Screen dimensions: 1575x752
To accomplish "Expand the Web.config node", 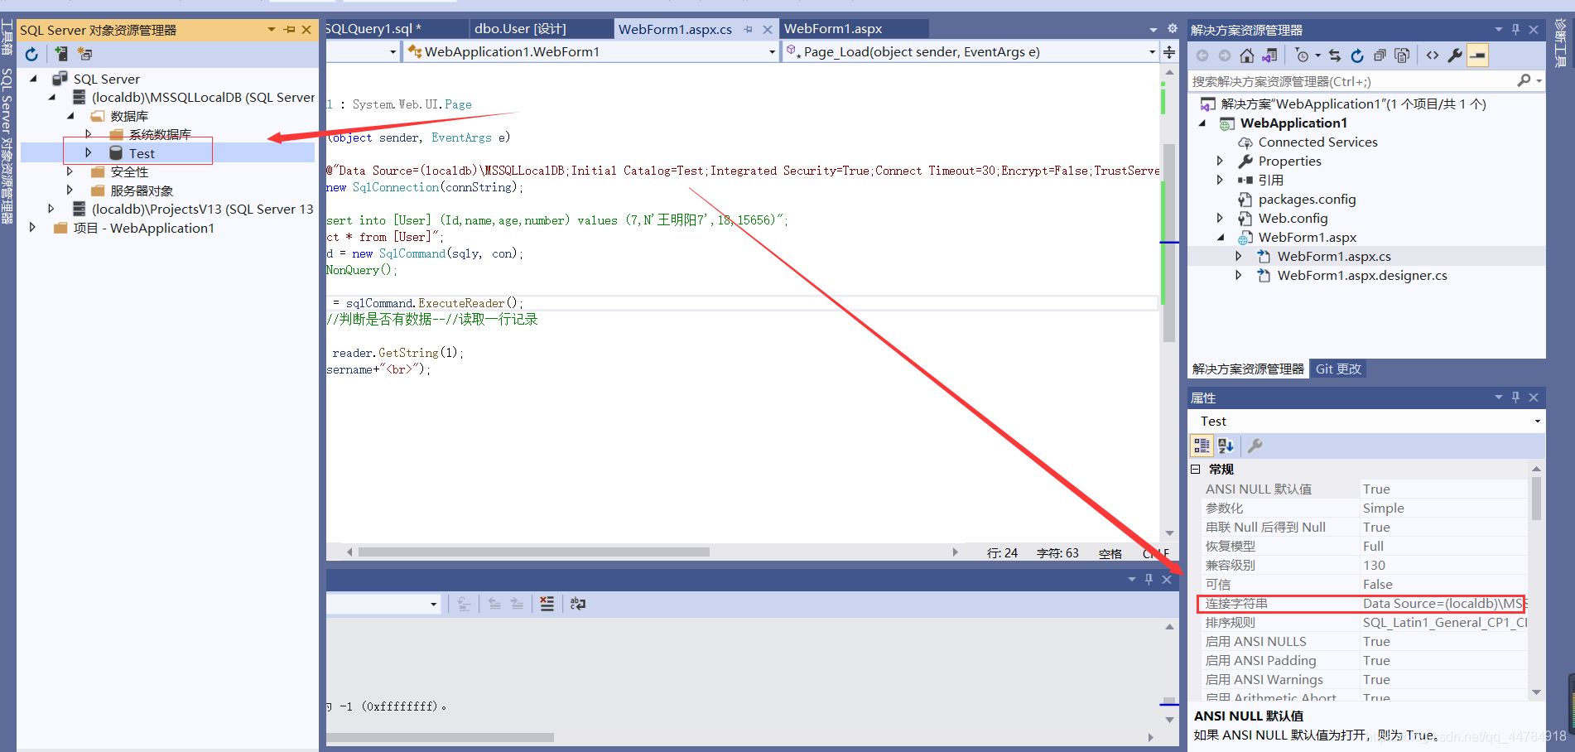I will pos(1219,218).
